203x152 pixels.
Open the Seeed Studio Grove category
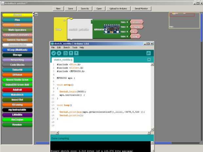(17, 80)
